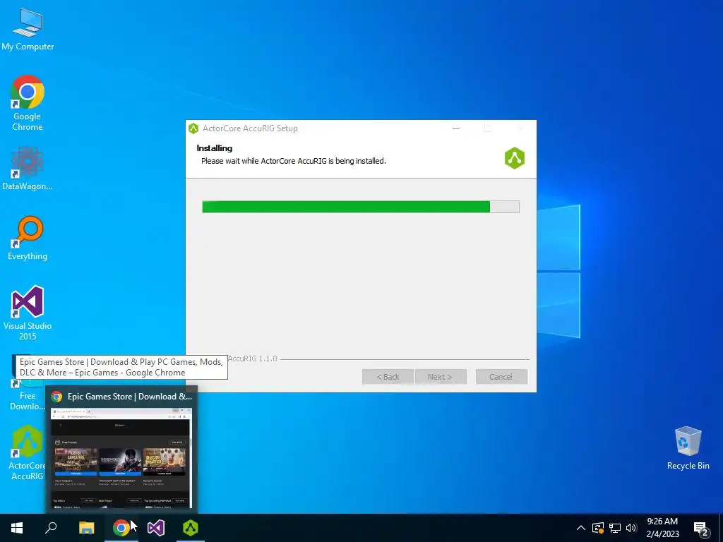Viewport: 723px width, 542px height.
Task: Select the Visual Studio 2015 desktop shortcut
Action: [28, 313]
